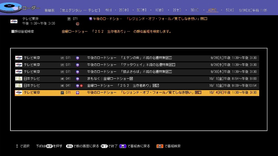Click TV Tokyo logo on the 9/28 row
Image resolution: width=278 pixels, height=156 pixels.
(x=19, y=58)
